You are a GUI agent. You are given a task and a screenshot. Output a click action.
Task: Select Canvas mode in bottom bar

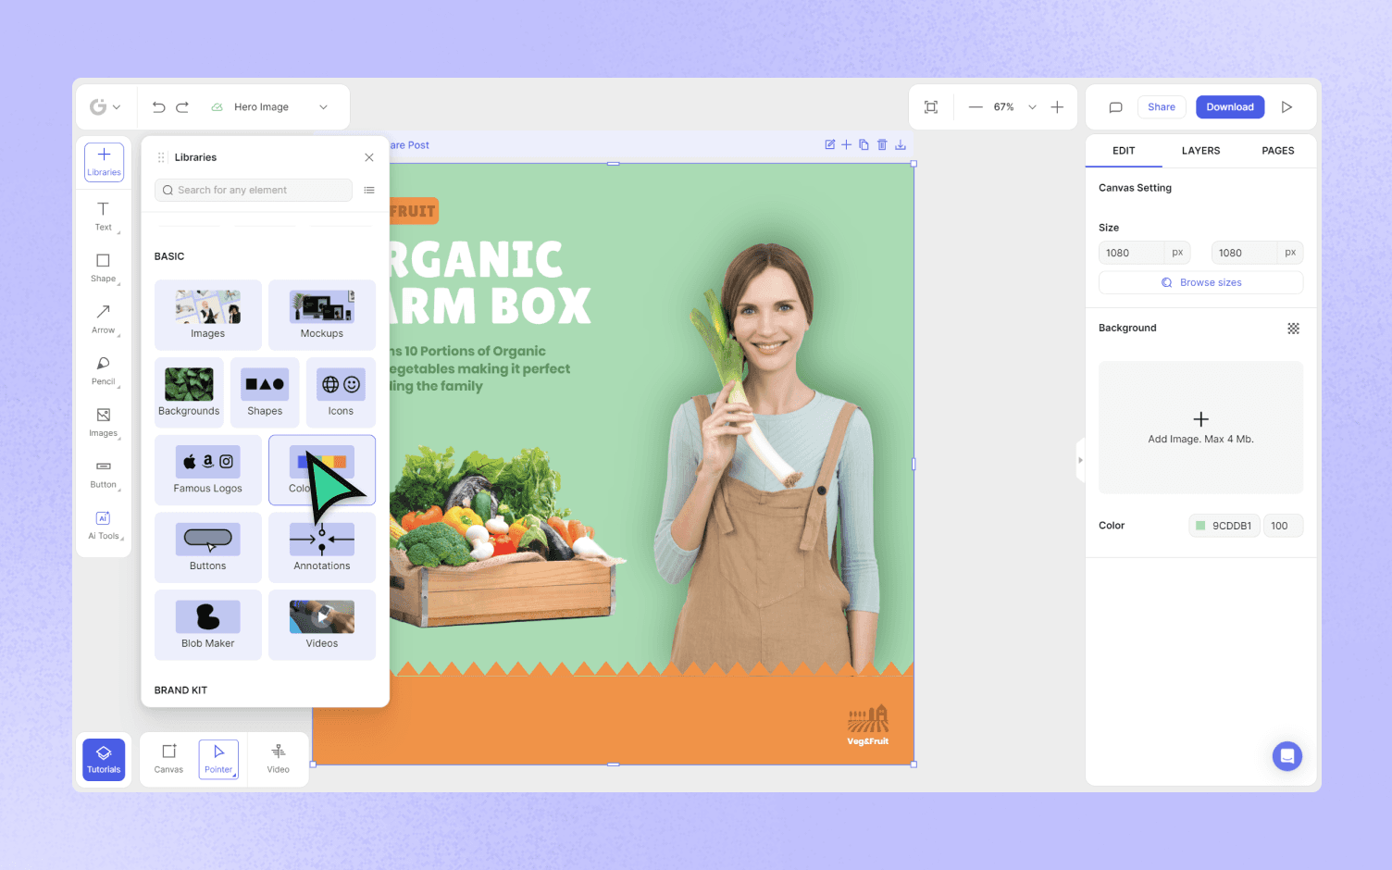click(168, 759)
